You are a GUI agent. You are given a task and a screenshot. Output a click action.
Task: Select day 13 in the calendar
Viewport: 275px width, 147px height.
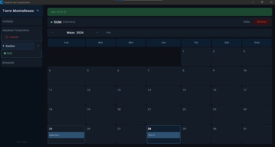[131, 95]
